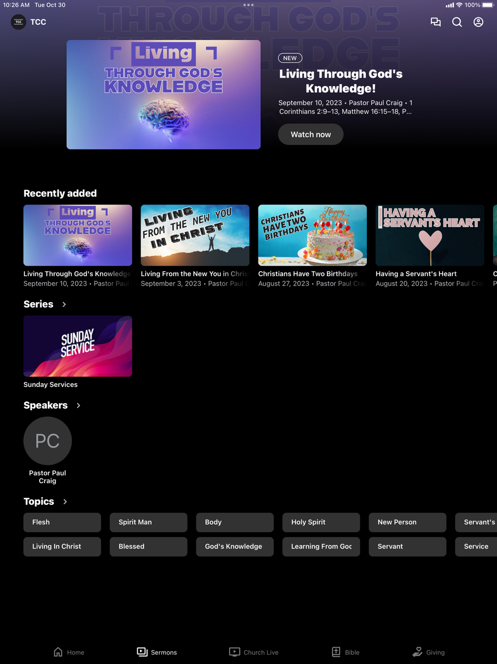The width and height of the screenshot is (497, 664).
Task: Click the Watch now button
Action: pyautogui.click(x=311, y=134)
